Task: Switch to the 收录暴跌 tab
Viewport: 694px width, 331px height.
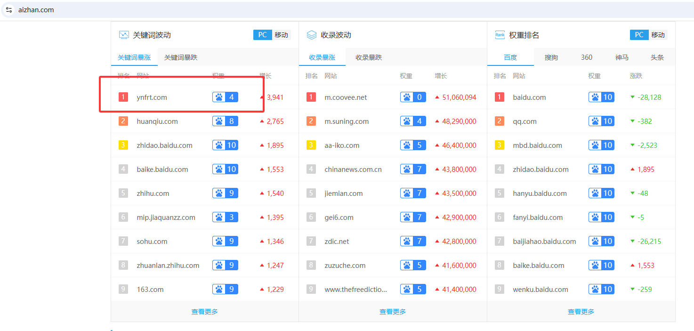Action: (x=369, y=57)
